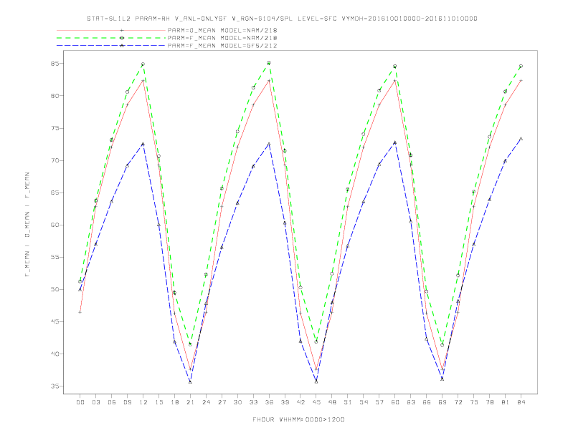Click the red solid legend line sample
This screenshot has height=438, width=568.
[x=111, y=30]
